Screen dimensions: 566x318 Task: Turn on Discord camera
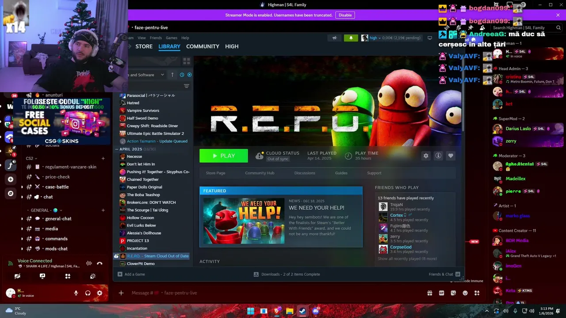[17, 276]
